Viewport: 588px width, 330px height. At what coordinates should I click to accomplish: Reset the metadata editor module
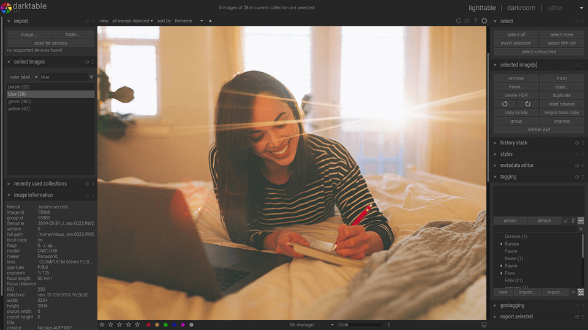pyautogui.click(x=577, y=166)
